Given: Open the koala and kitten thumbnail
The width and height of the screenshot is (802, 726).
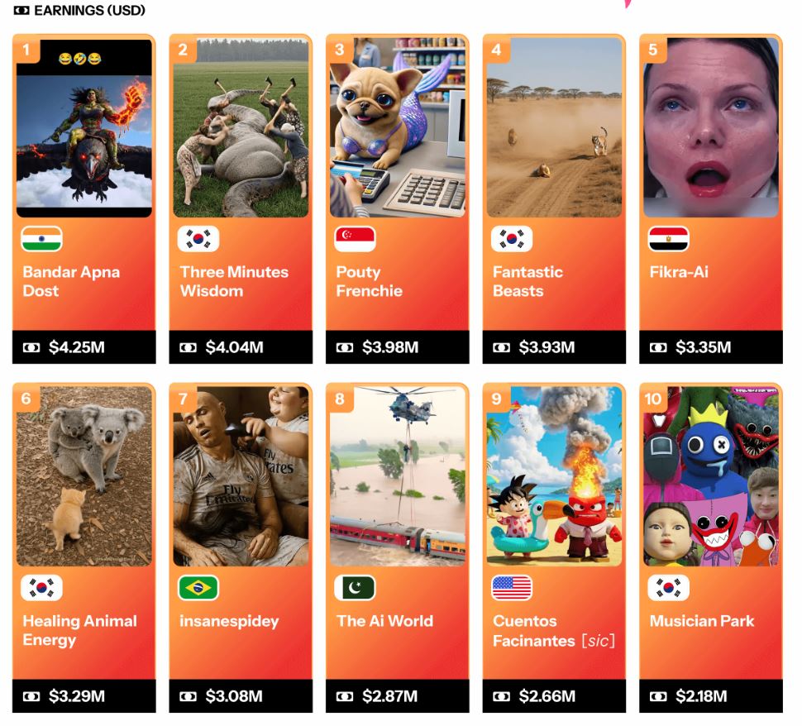Looking at the screenshot, I should [x=84, y=476].
